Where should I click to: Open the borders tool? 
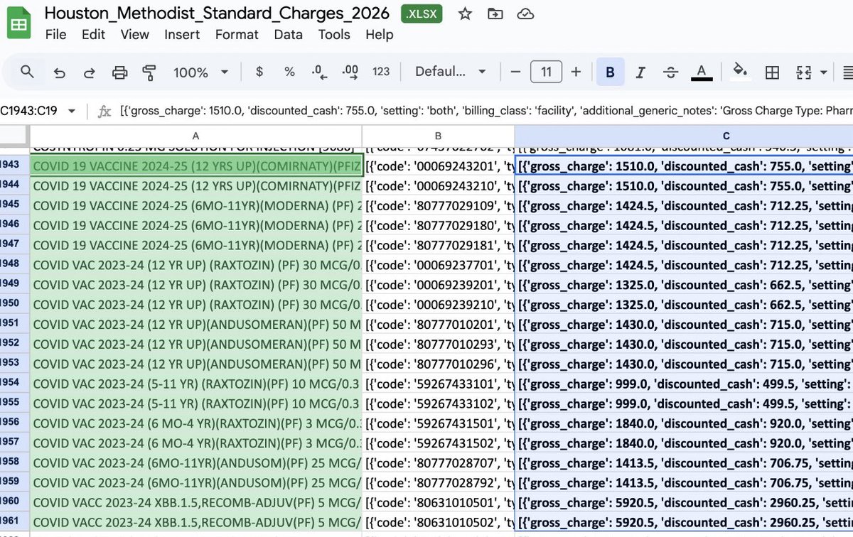click(x=772, y=72)
